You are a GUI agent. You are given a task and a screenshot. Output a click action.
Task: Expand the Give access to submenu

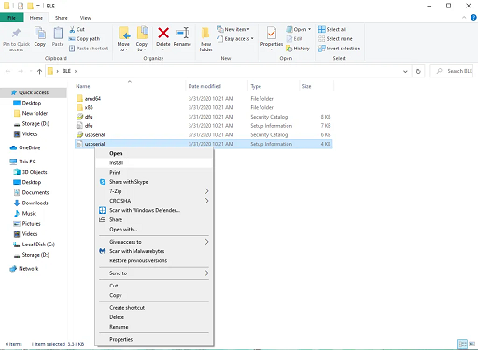(x=154, y=242)
